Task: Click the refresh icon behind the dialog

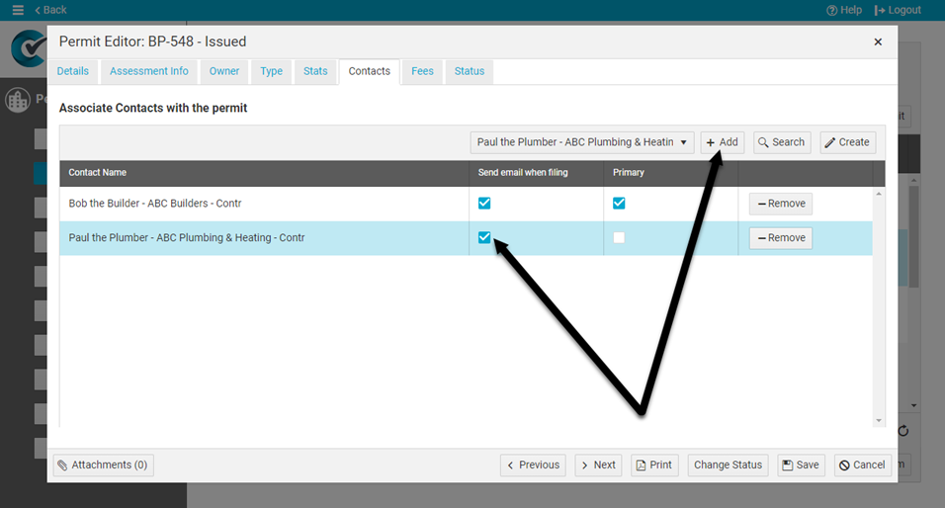Action: point(903,431)
